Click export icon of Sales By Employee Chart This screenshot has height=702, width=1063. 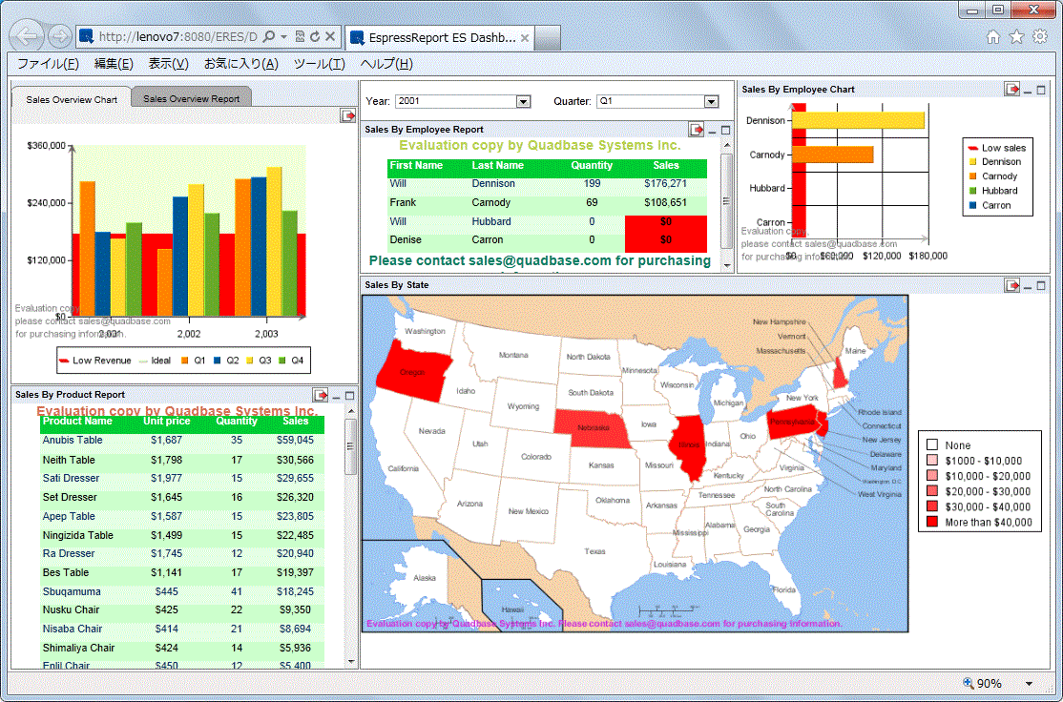[x=1012, y=90]
